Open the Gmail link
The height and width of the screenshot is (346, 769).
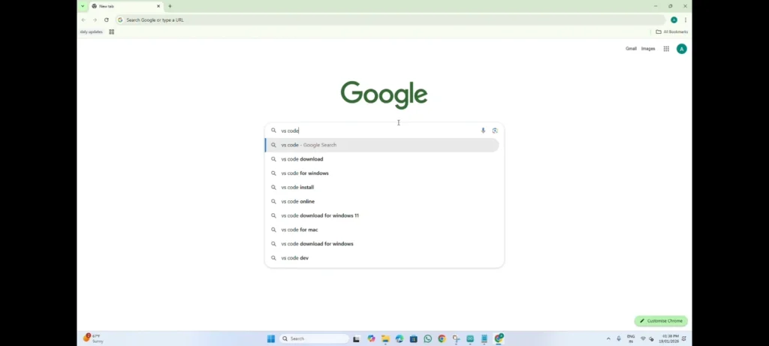(x=631, y=49)
